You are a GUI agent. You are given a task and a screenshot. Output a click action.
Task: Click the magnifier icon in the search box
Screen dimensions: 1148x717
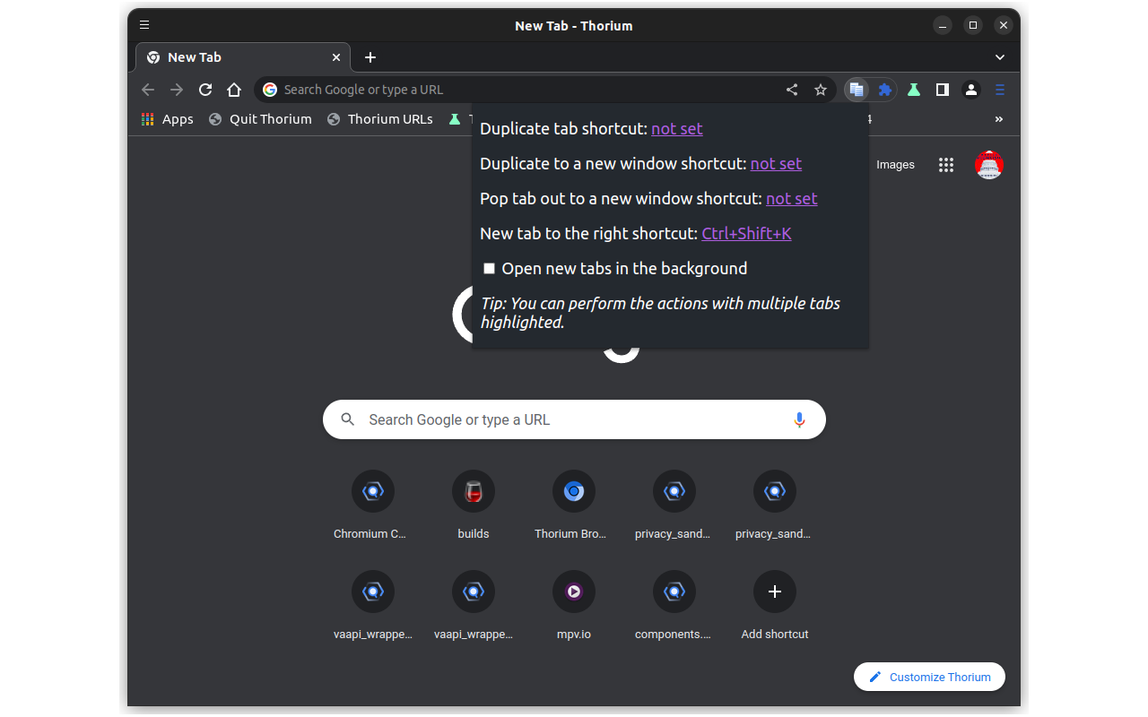click(x=348, y=419)
